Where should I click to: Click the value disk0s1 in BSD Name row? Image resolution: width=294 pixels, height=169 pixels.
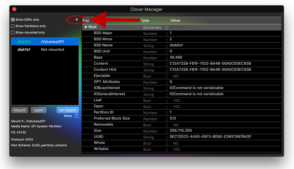(x=176, y=45)
